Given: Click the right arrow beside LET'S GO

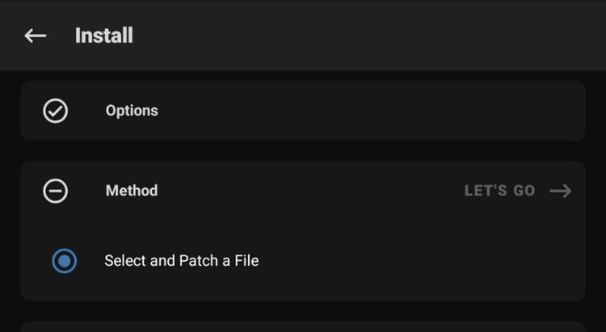Looking at the screenshot, I should pyautogui.click(x=560, y=191).
